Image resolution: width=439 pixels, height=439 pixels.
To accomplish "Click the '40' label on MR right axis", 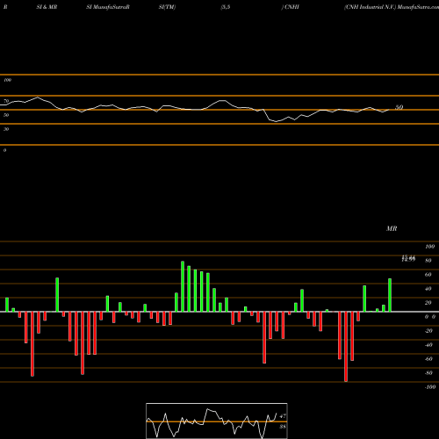I will pyautogui.click(x=428, y=289).
